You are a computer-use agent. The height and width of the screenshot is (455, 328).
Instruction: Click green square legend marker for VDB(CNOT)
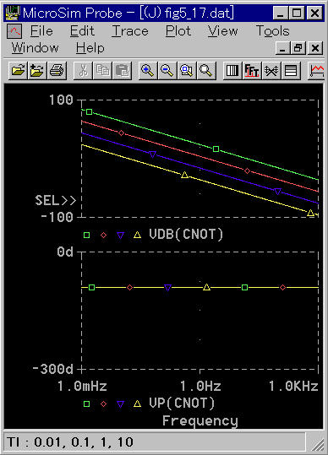click(86, 235)
